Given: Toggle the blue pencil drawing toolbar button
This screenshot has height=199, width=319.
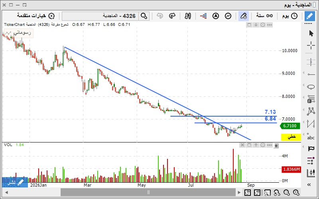Looking at the screenshot, I should pyautogui.click(x=310, y=16).
